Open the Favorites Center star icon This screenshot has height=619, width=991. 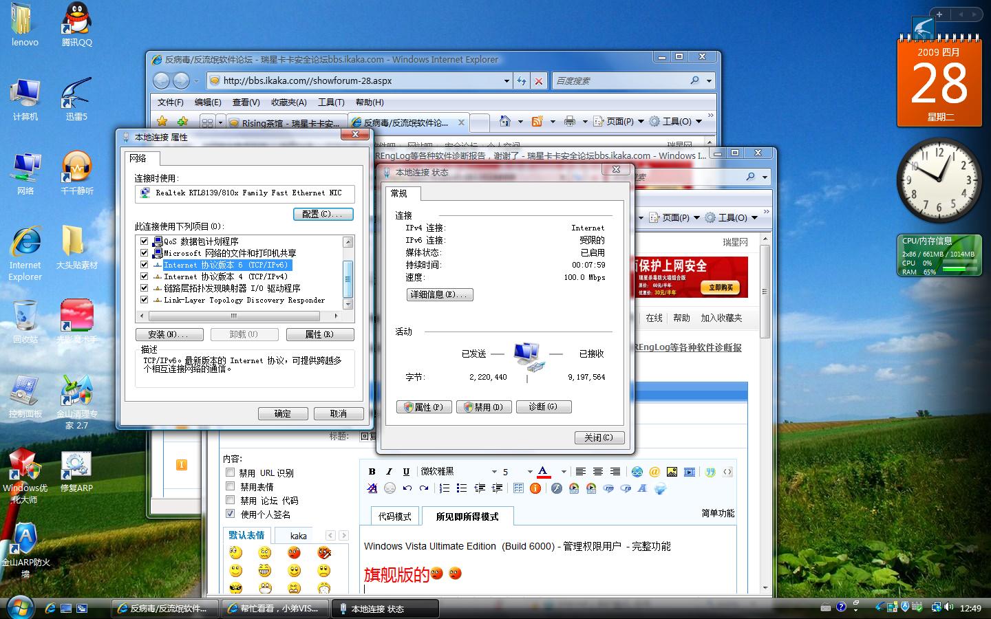click(162, 122)
